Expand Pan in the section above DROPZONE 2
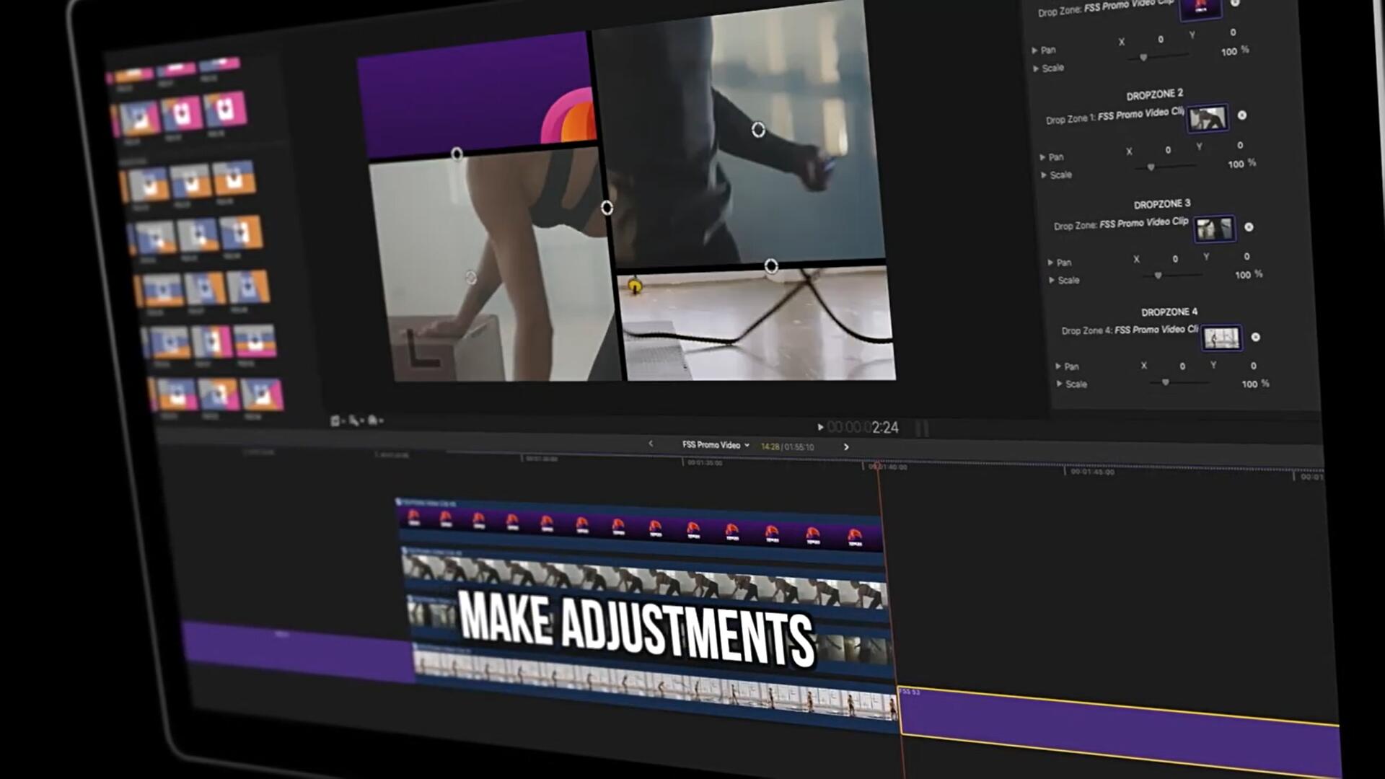 click(1034, 50)
